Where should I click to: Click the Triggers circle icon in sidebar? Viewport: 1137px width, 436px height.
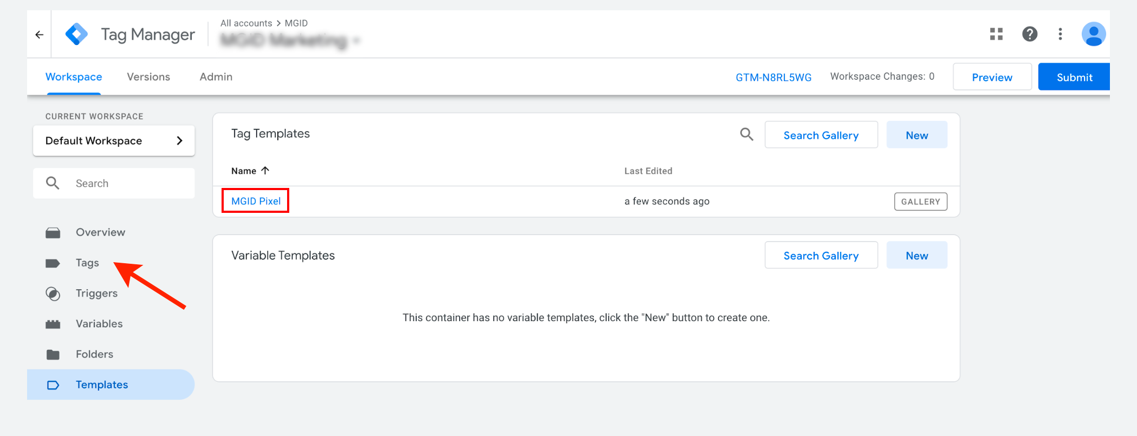coord(53,294)
